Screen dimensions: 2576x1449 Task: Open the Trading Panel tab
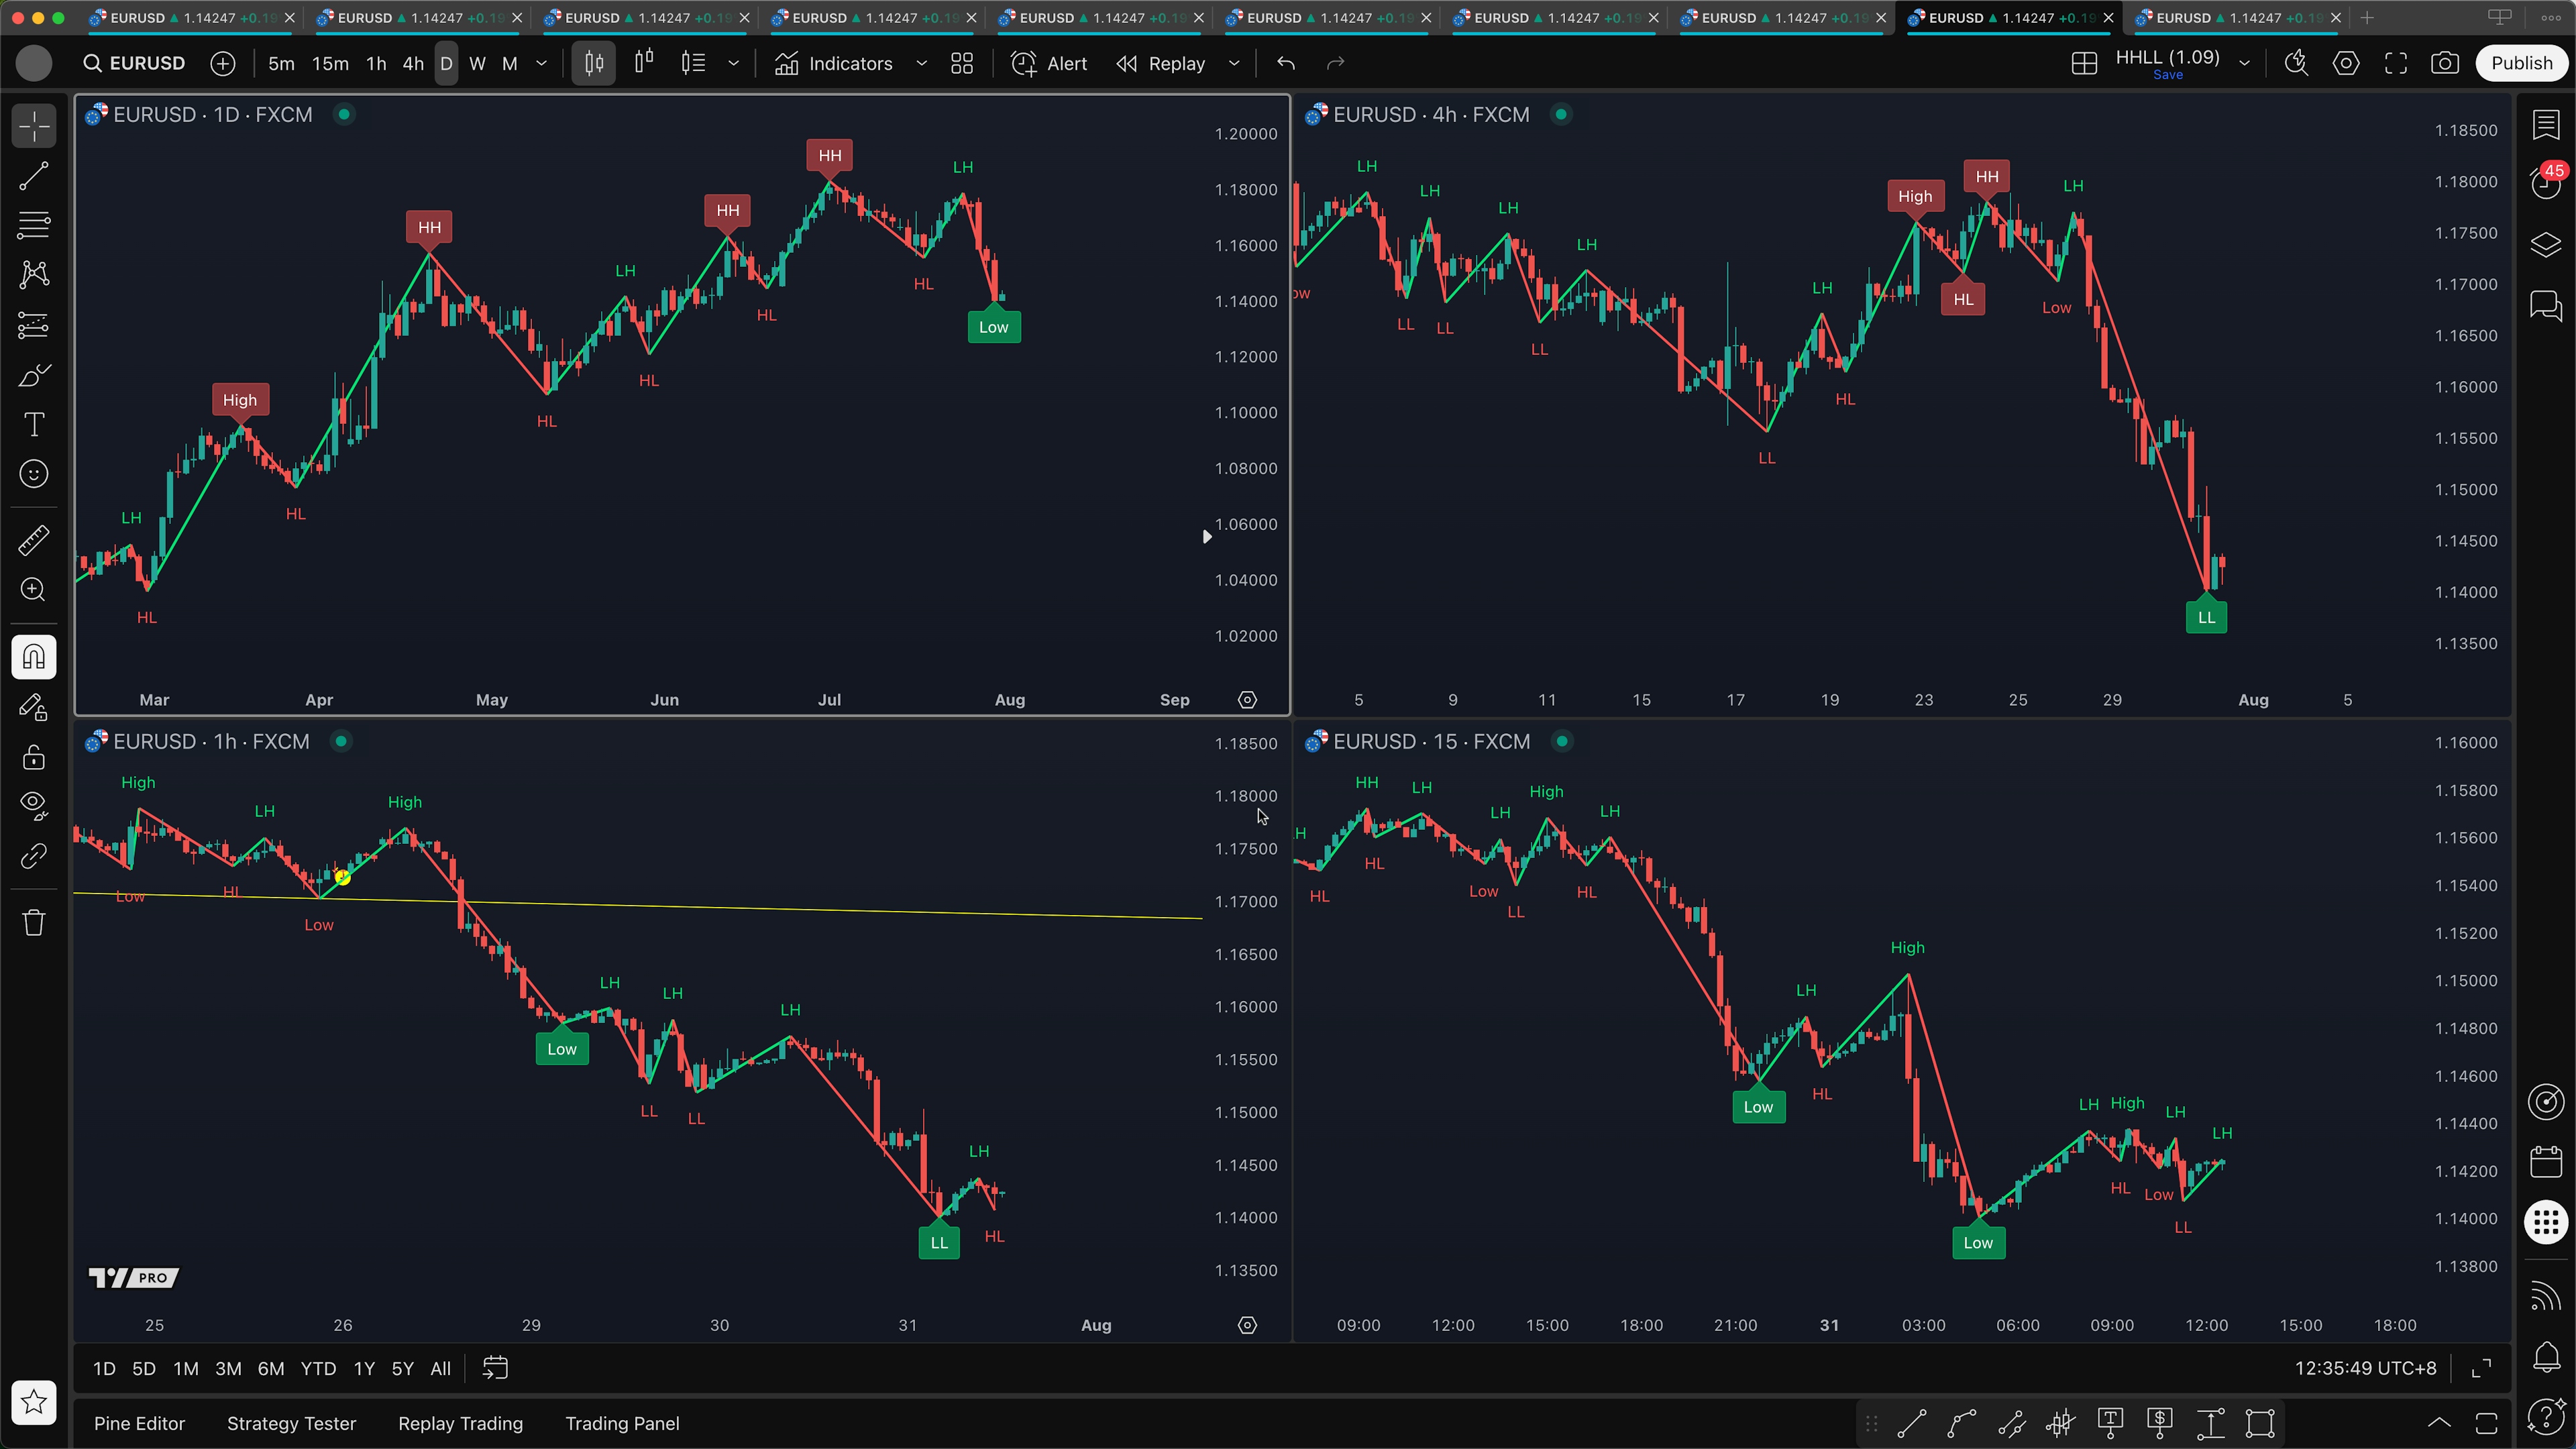tap(622, 1423)
